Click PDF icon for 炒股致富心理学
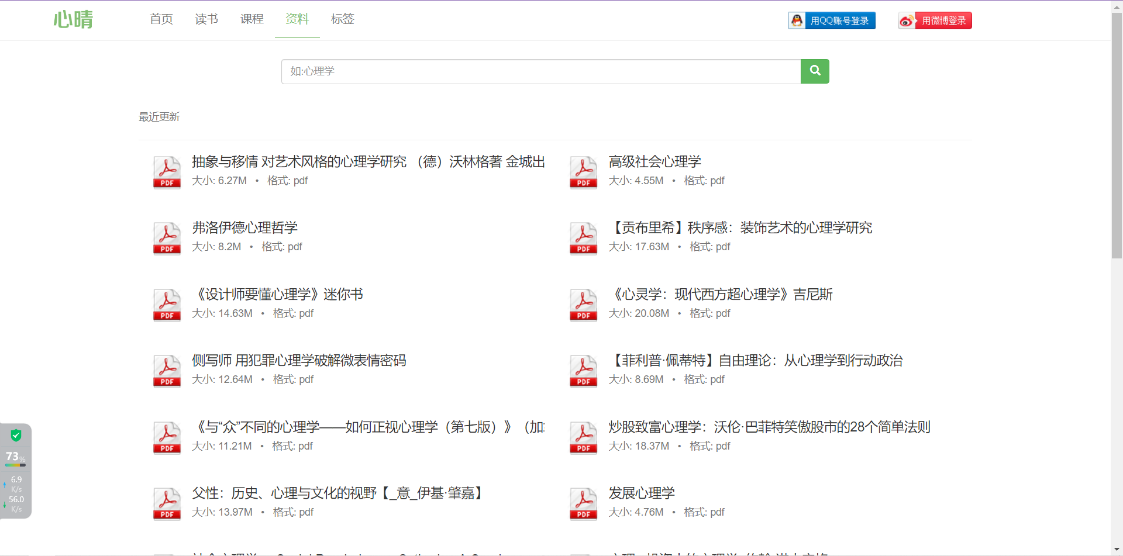 click(584, 437)
